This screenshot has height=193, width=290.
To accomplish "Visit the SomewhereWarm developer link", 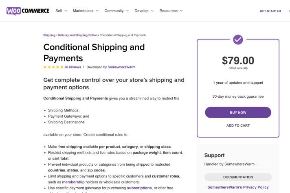I will click(122, 67).
